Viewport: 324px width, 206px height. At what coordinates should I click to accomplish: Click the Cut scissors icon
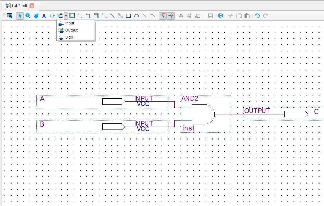click(231, 16)
